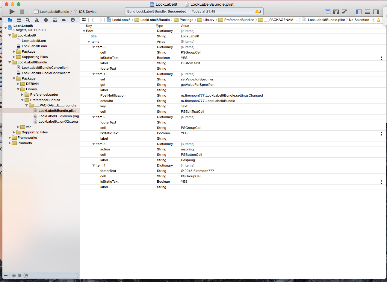Click the jump bar warning indicator

point(379,20)
